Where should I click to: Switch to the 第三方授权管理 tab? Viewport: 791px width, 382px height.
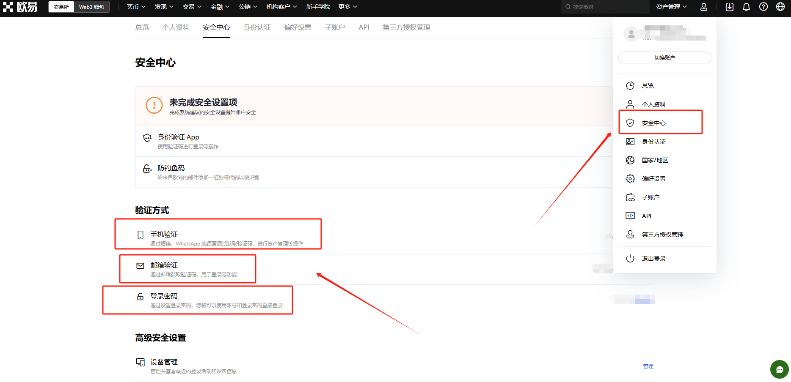tap(407, 27)
